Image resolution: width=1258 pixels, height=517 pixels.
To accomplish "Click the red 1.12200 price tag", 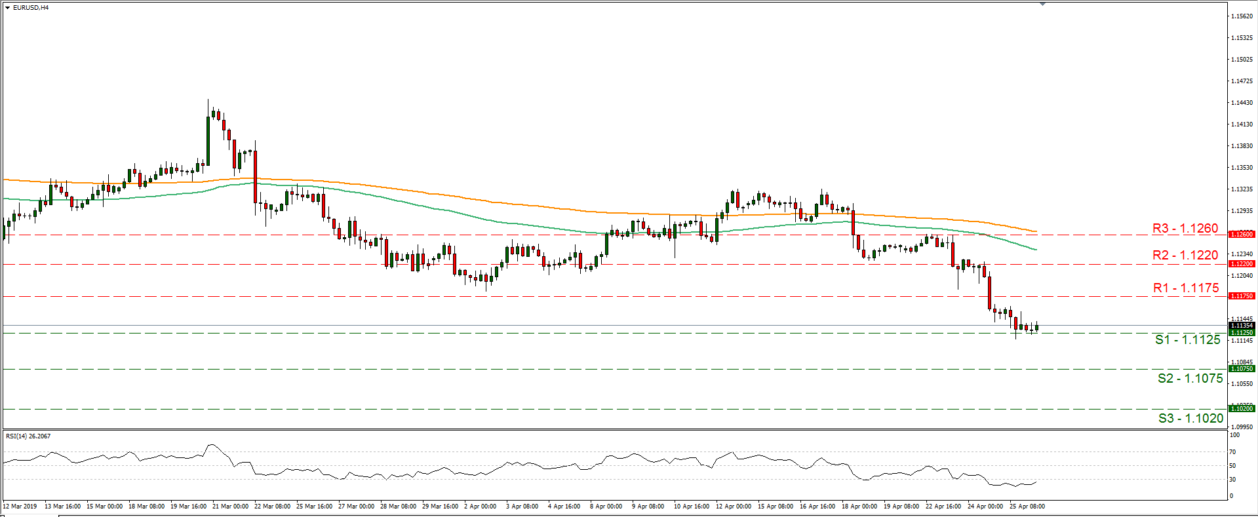I will pyautogui.click(x=1241, y=264).
